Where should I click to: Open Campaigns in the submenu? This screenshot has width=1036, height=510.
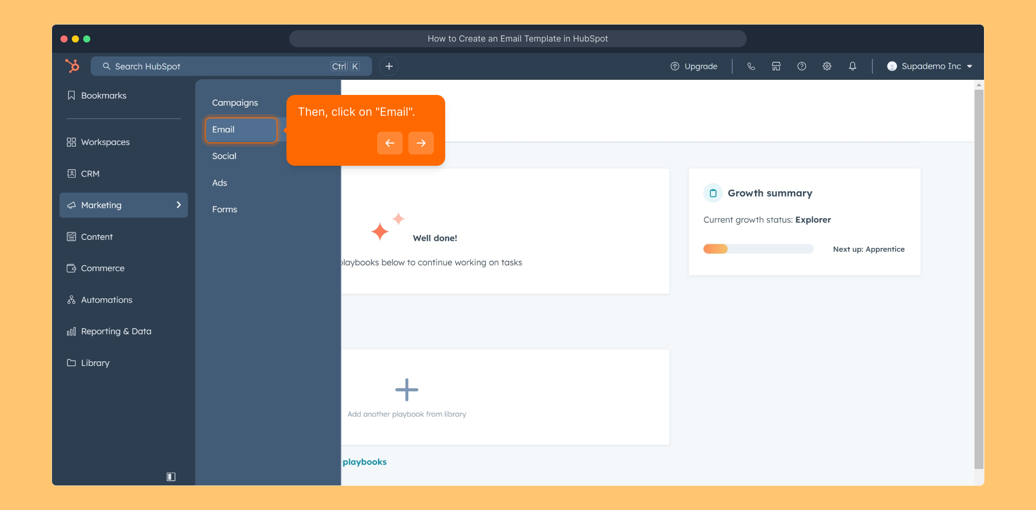click(x=235, y=102)
